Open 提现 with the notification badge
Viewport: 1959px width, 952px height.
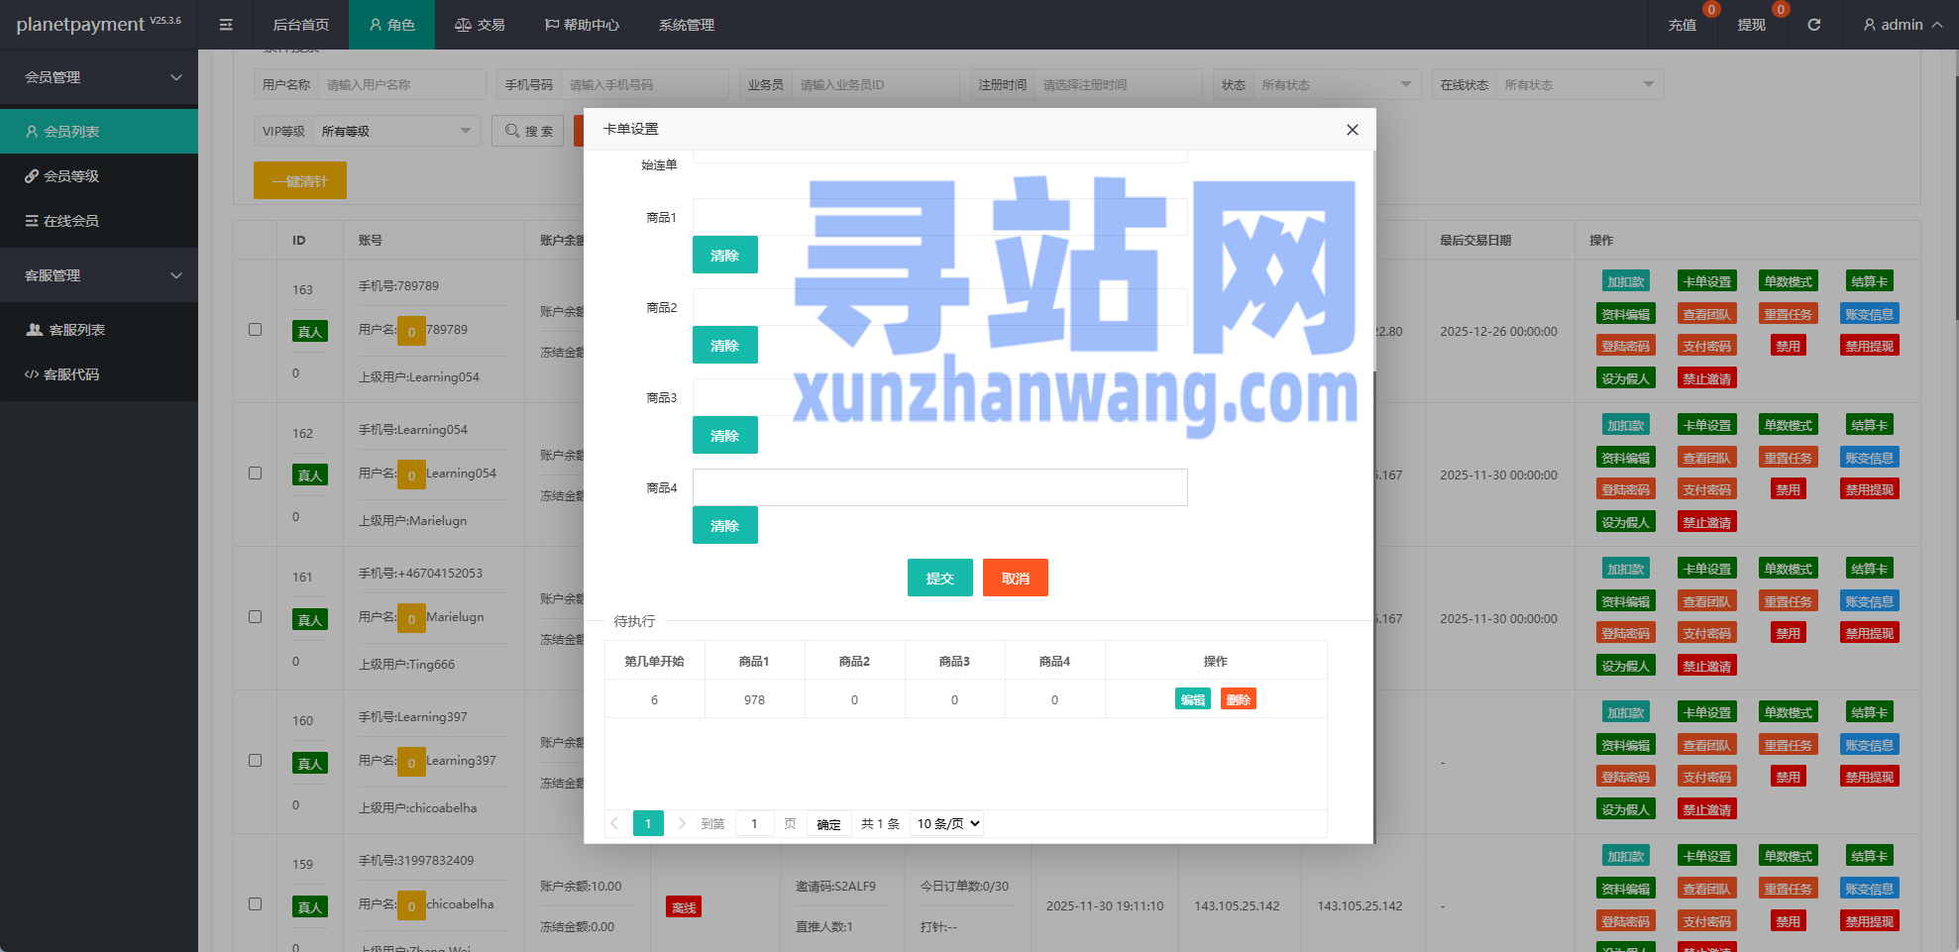(1751, 25)
